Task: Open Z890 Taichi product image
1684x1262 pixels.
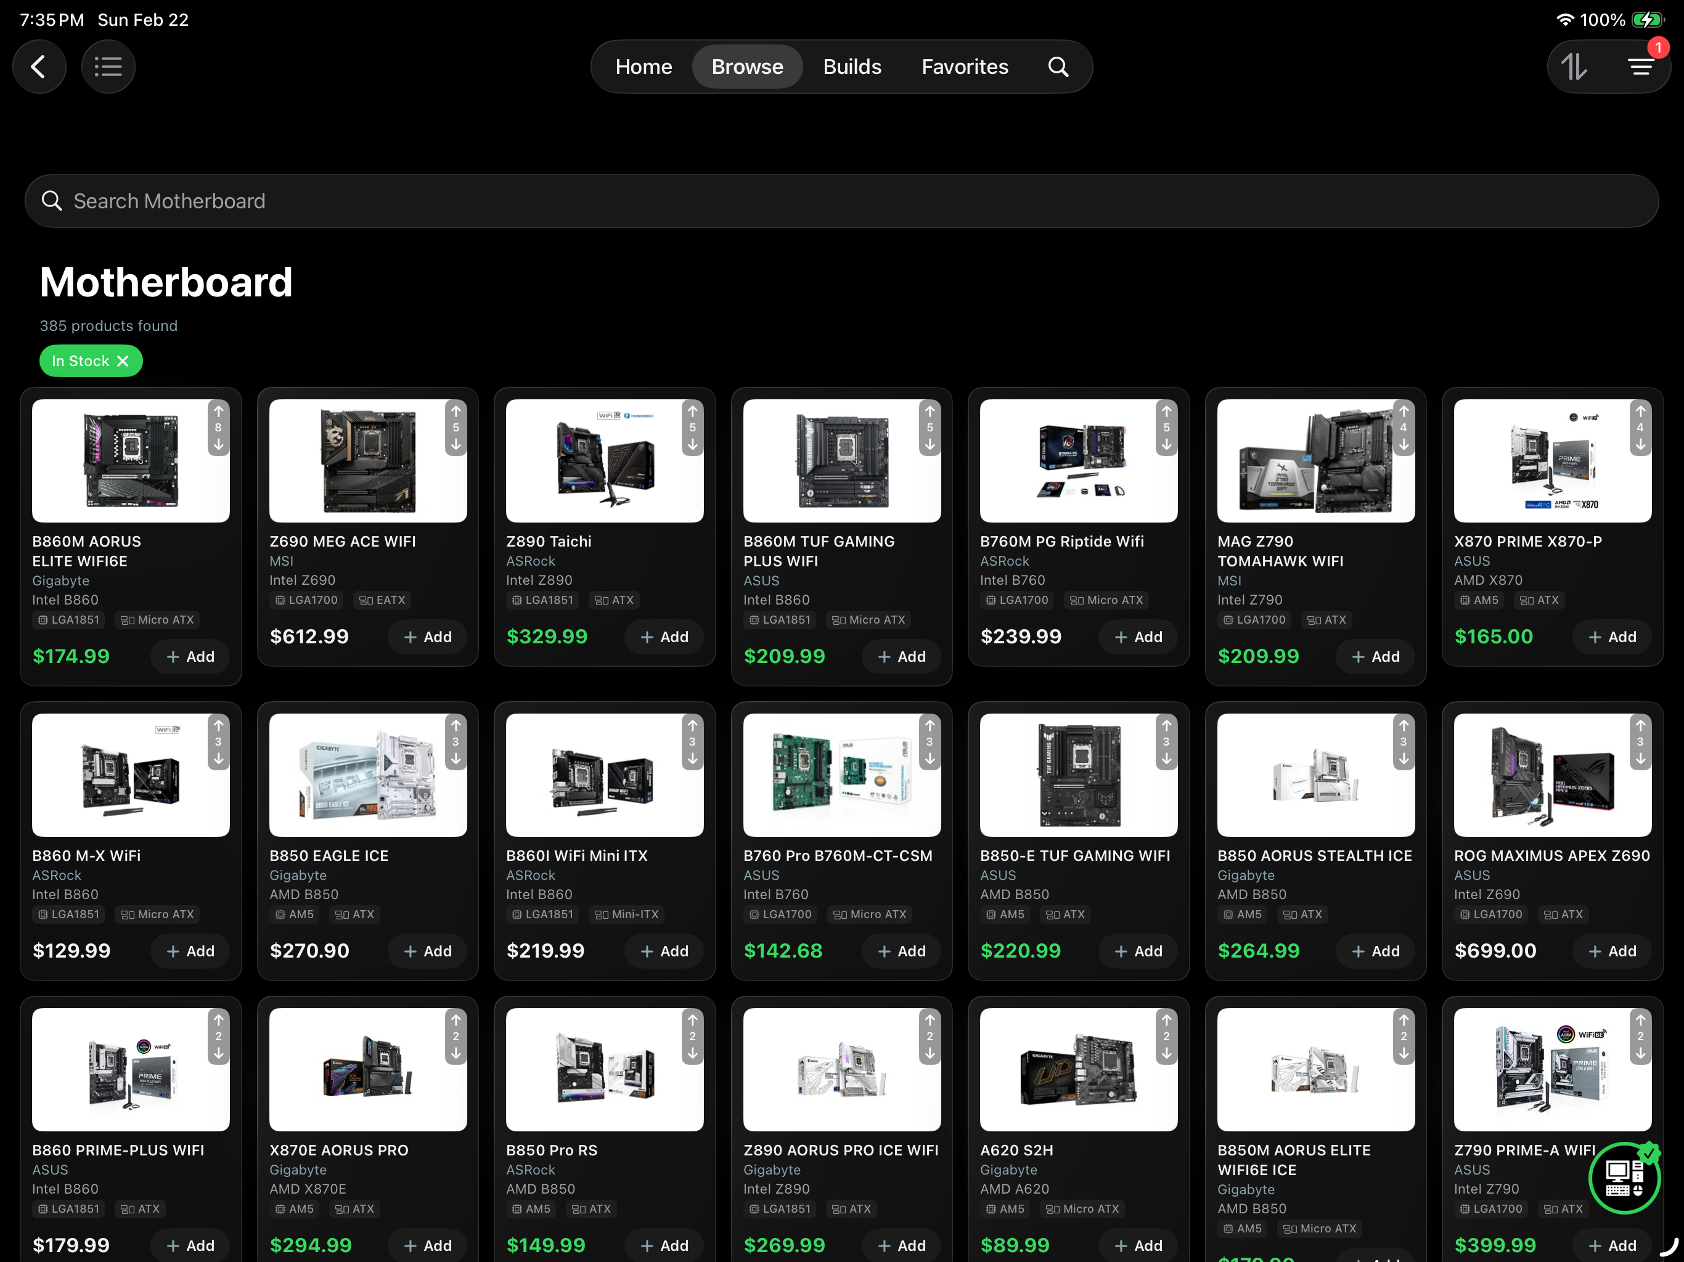Action: tap(605, 462)
